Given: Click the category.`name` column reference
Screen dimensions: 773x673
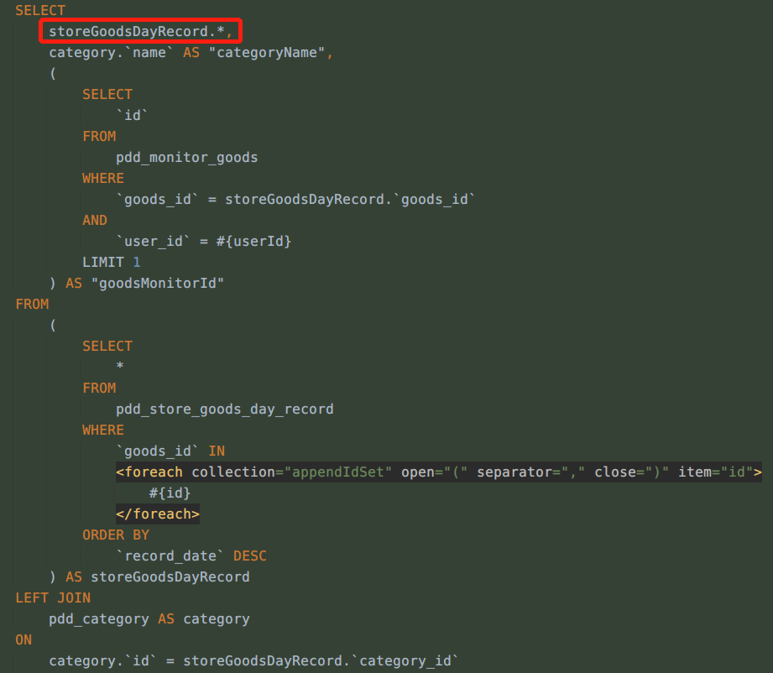Looking at the screenshot, I should point(111,52).
